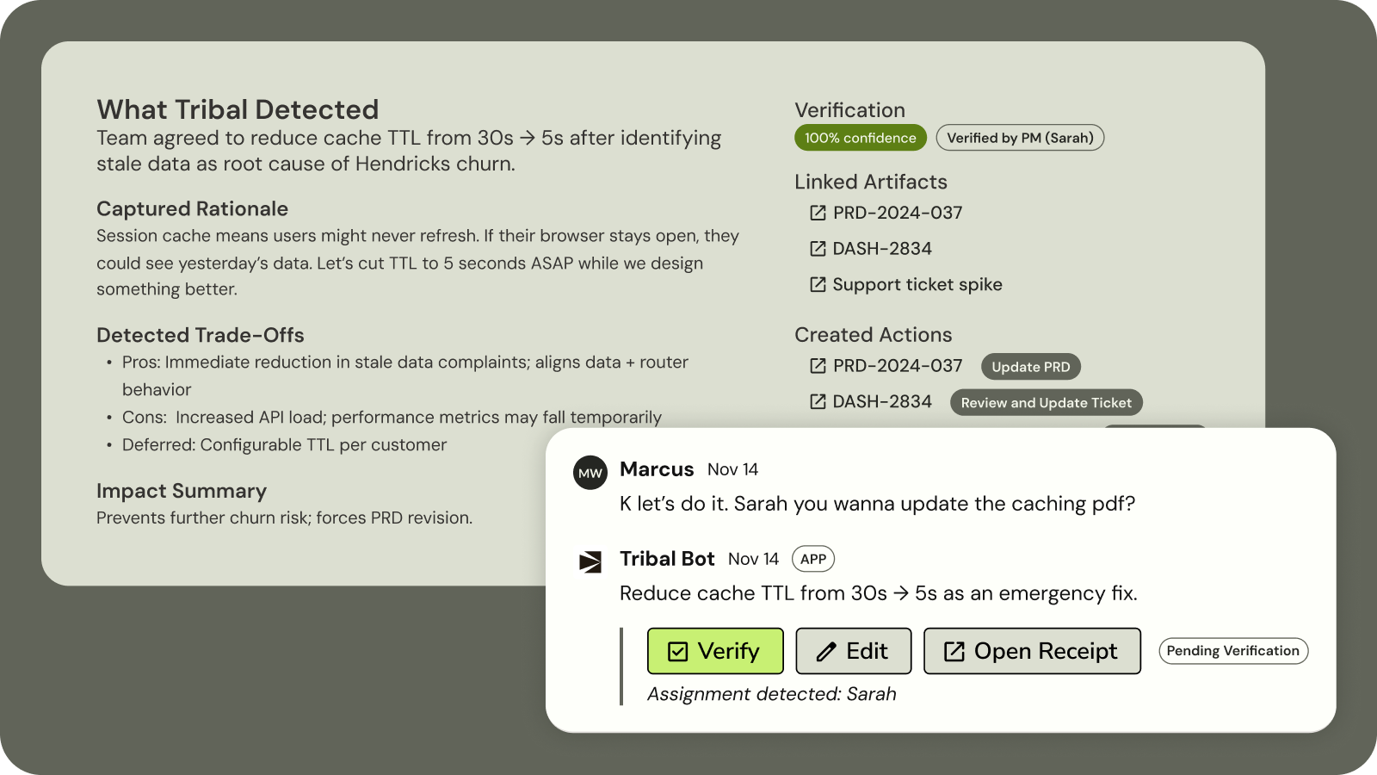
Task: Open the Support ticket spike link icon
Action: [x=818, y=284]
